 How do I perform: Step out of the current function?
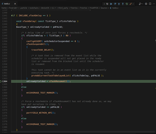[x=123, y=4]
